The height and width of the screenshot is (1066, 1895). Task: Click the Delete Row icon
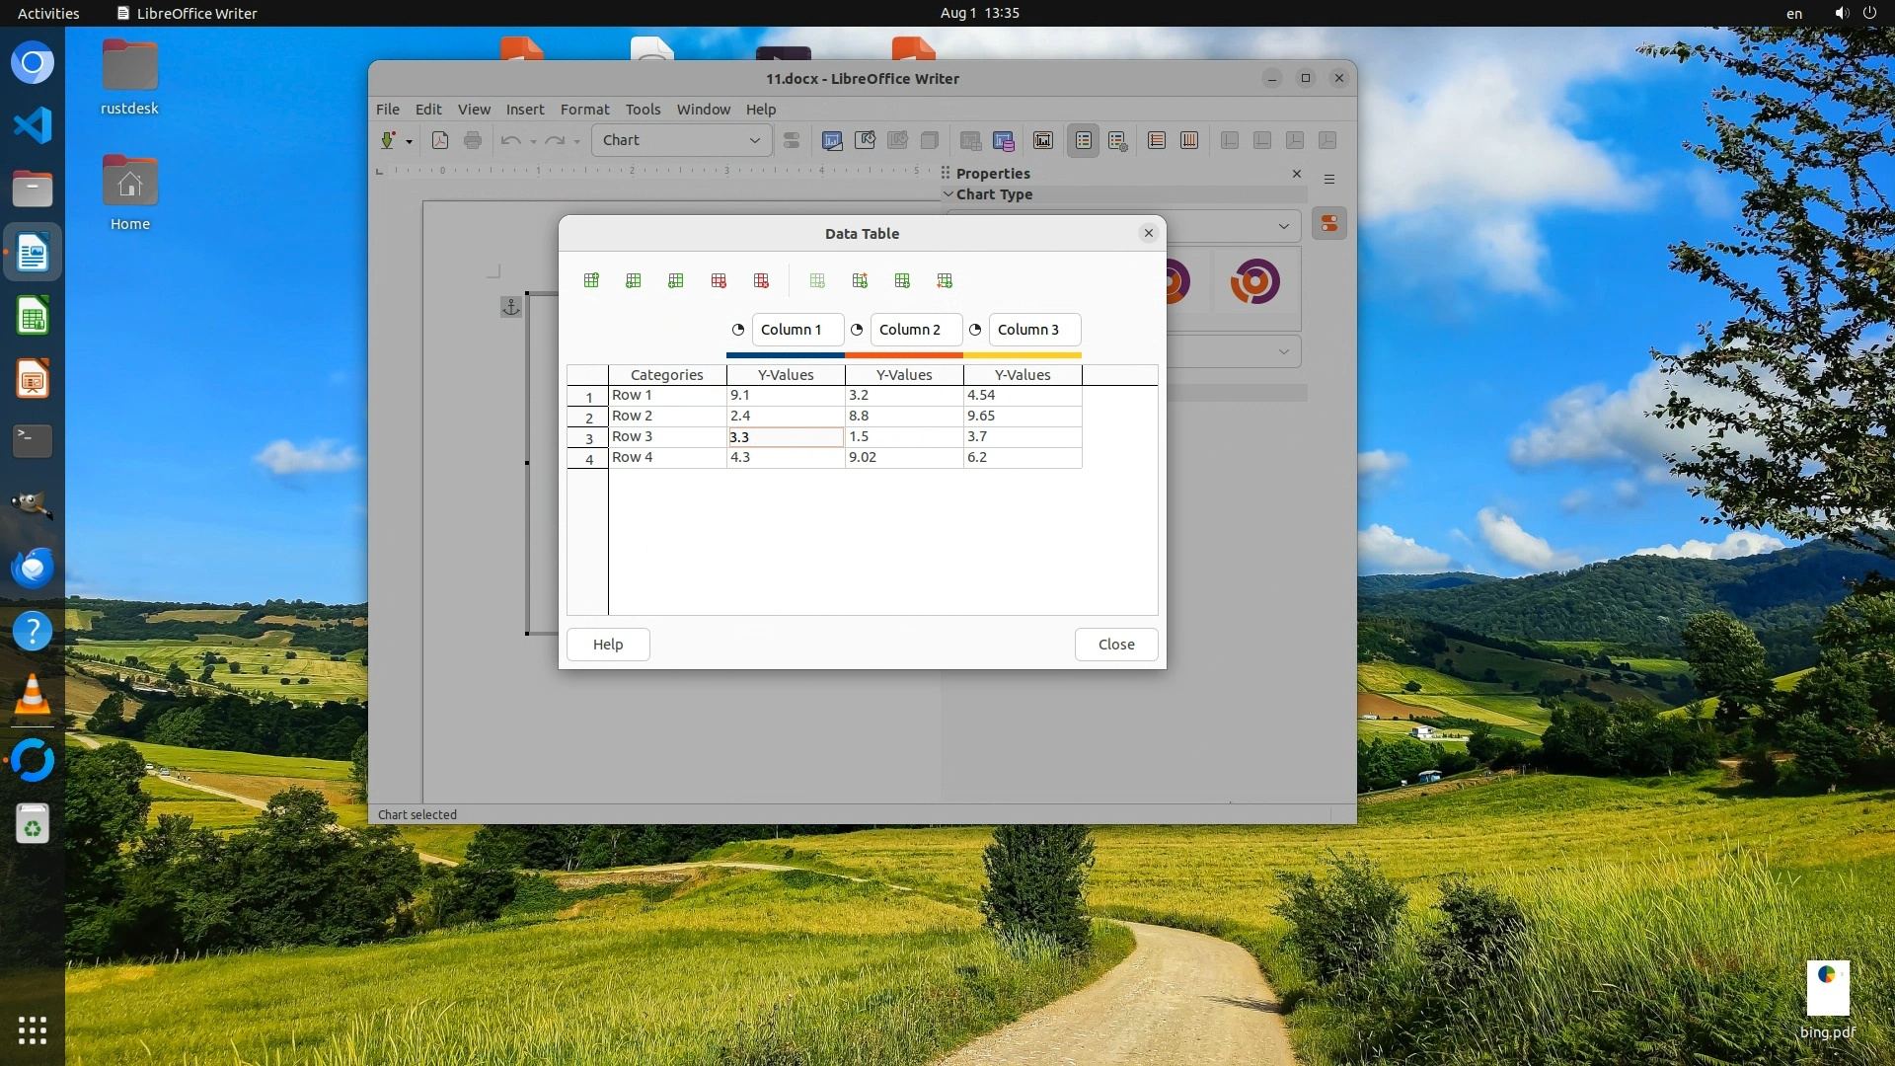tap(719, 281)
